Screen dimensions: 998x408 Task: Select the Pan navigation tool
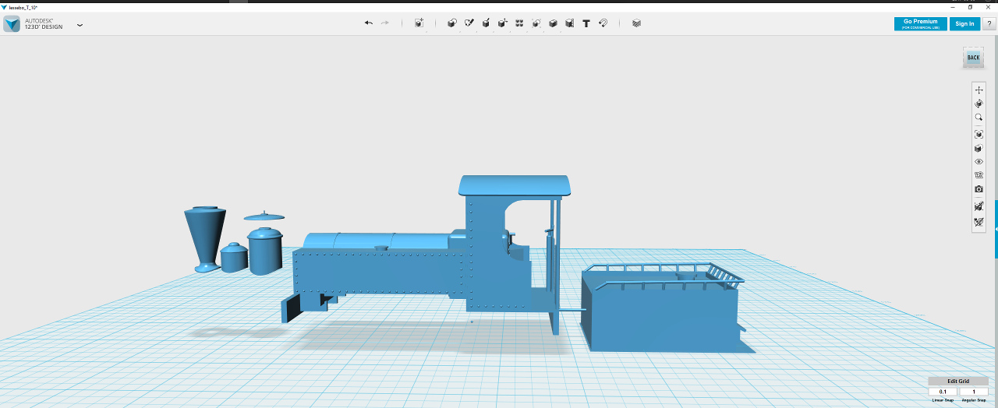point(979,90)
